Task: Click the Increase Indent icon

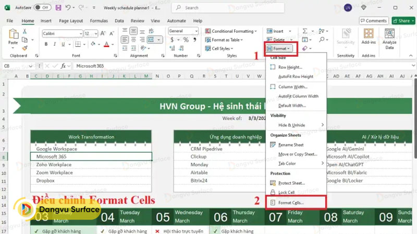Action: [133, 48]
